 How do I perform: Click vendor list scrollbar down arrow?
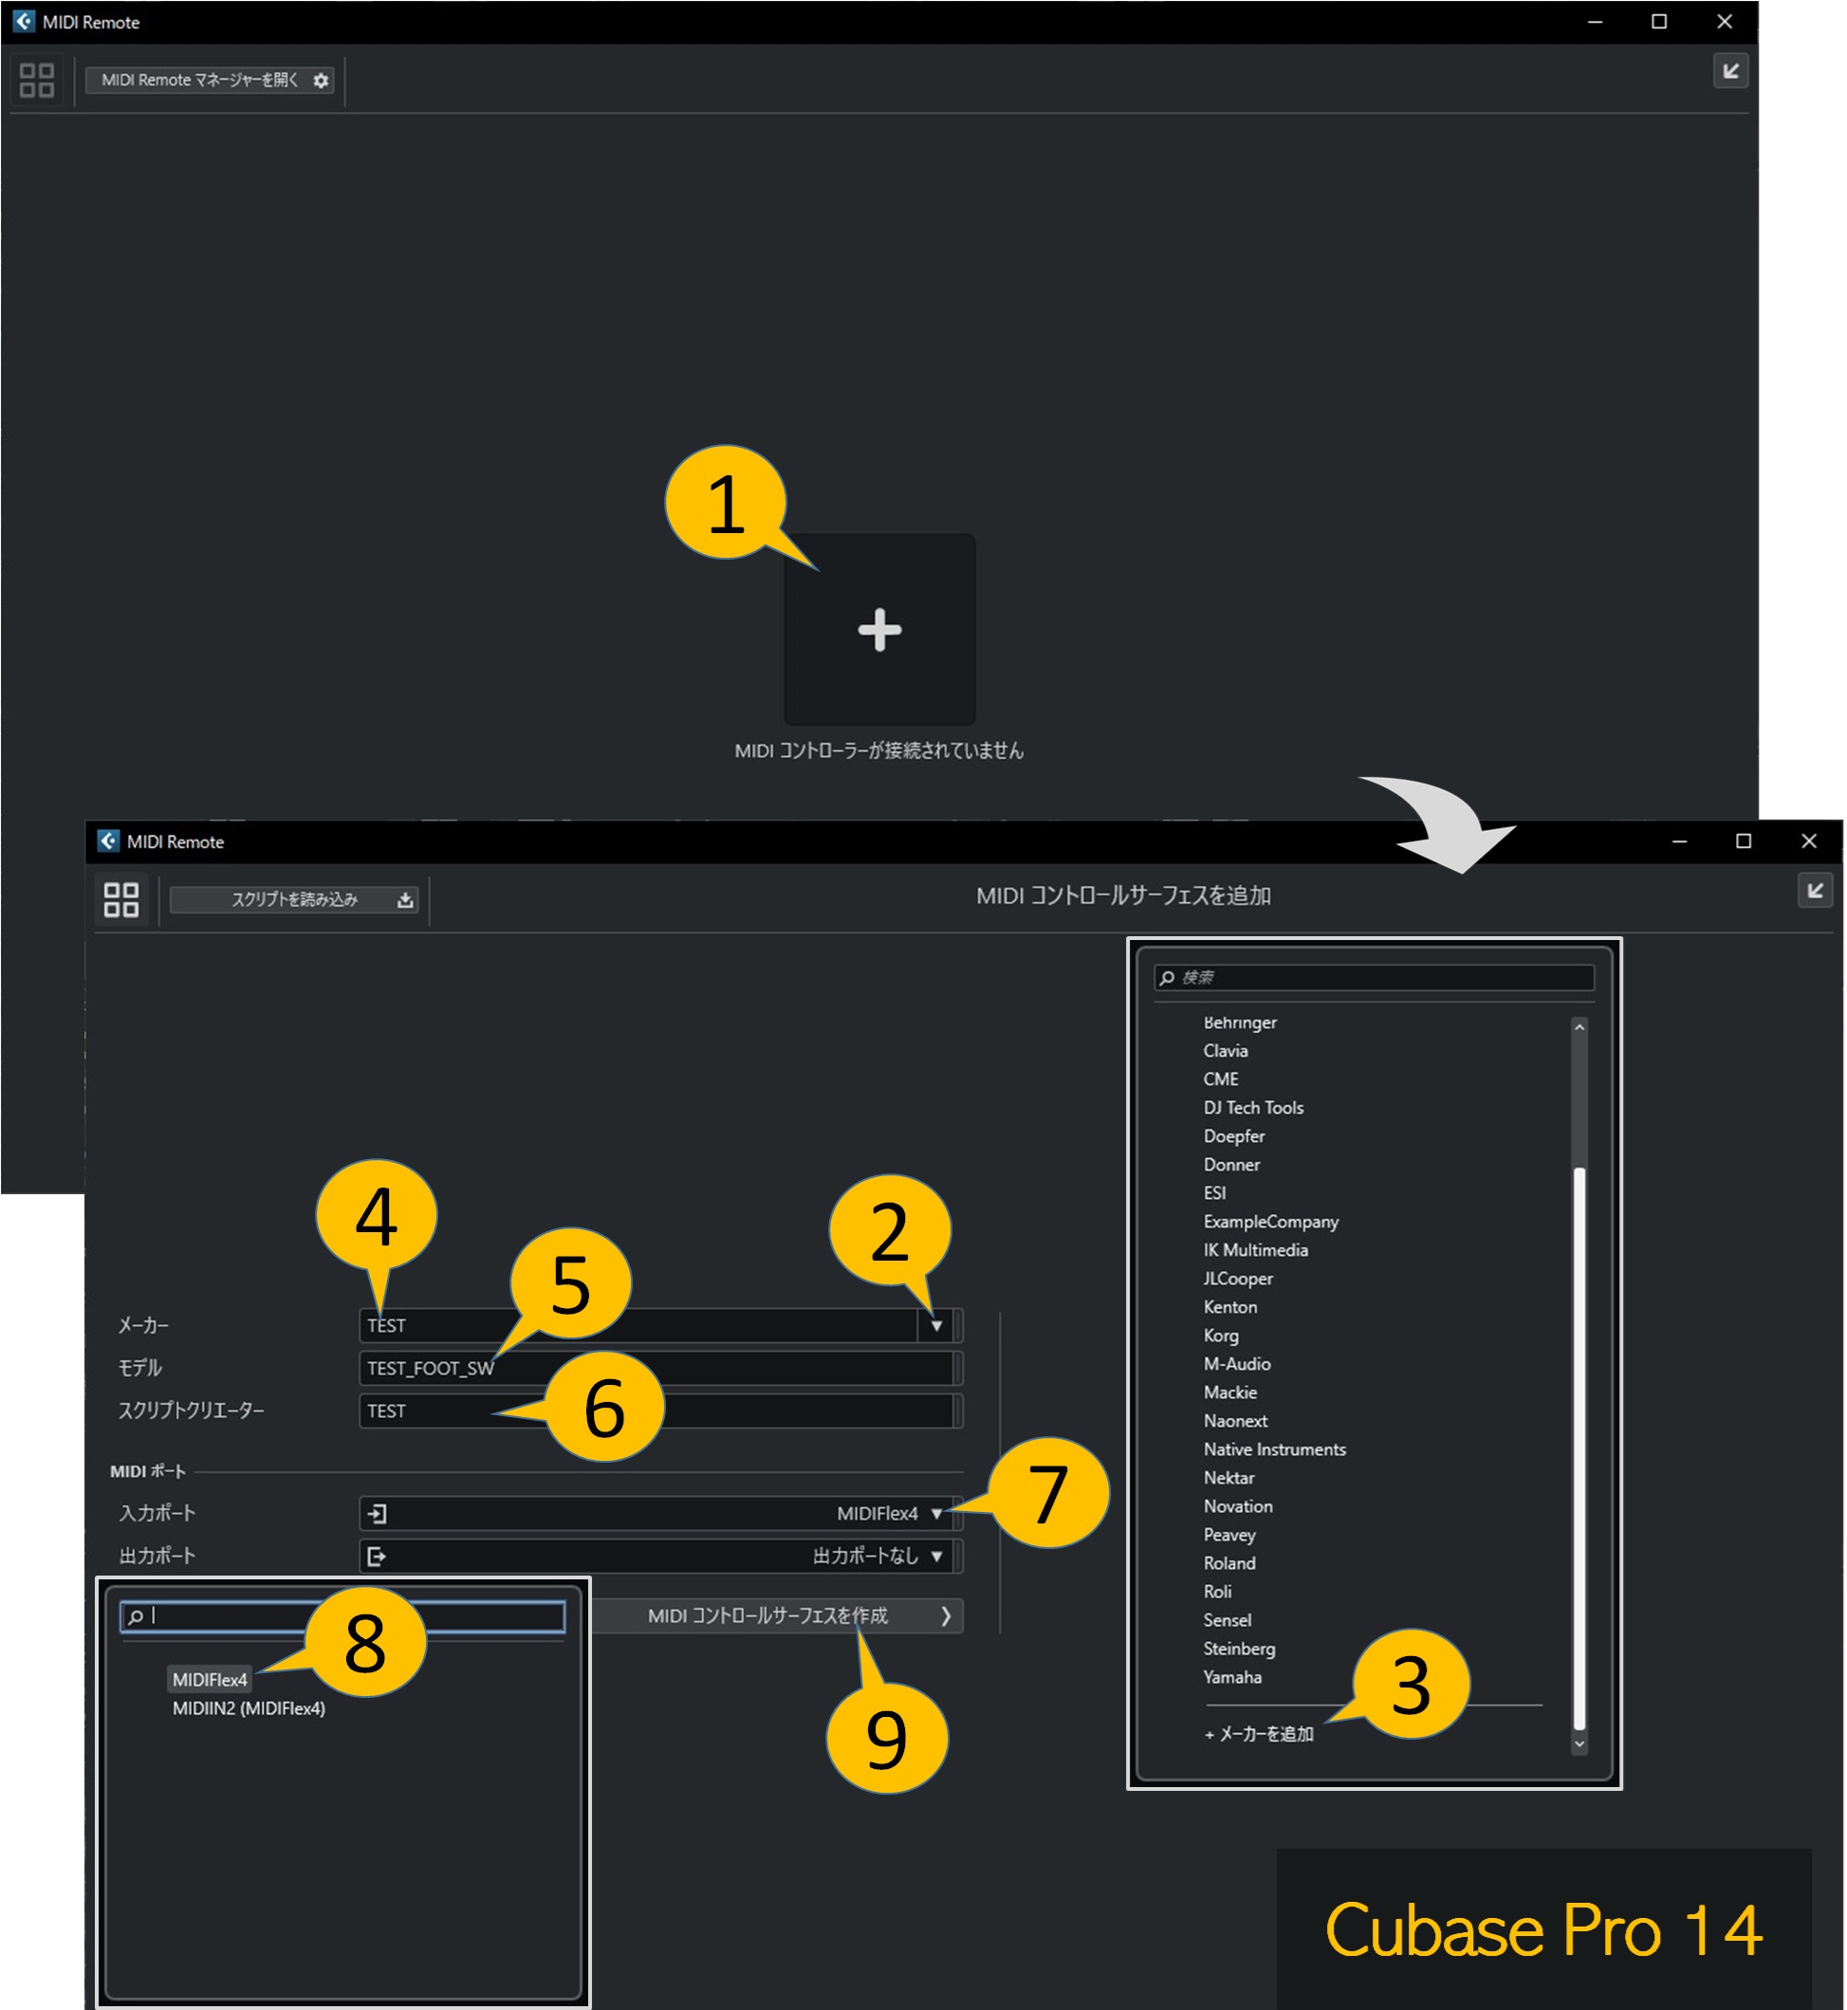click(1579, 1744)
